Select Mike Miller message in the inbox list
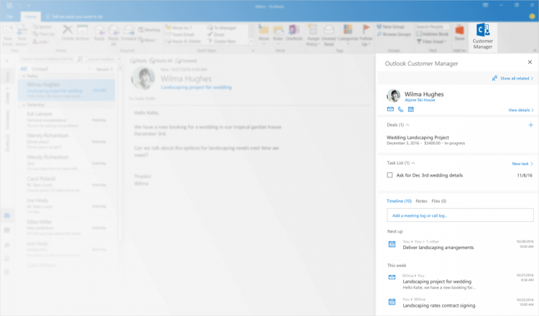The height and width of the screenshot is (316, 539). click(x=66, y=228)
